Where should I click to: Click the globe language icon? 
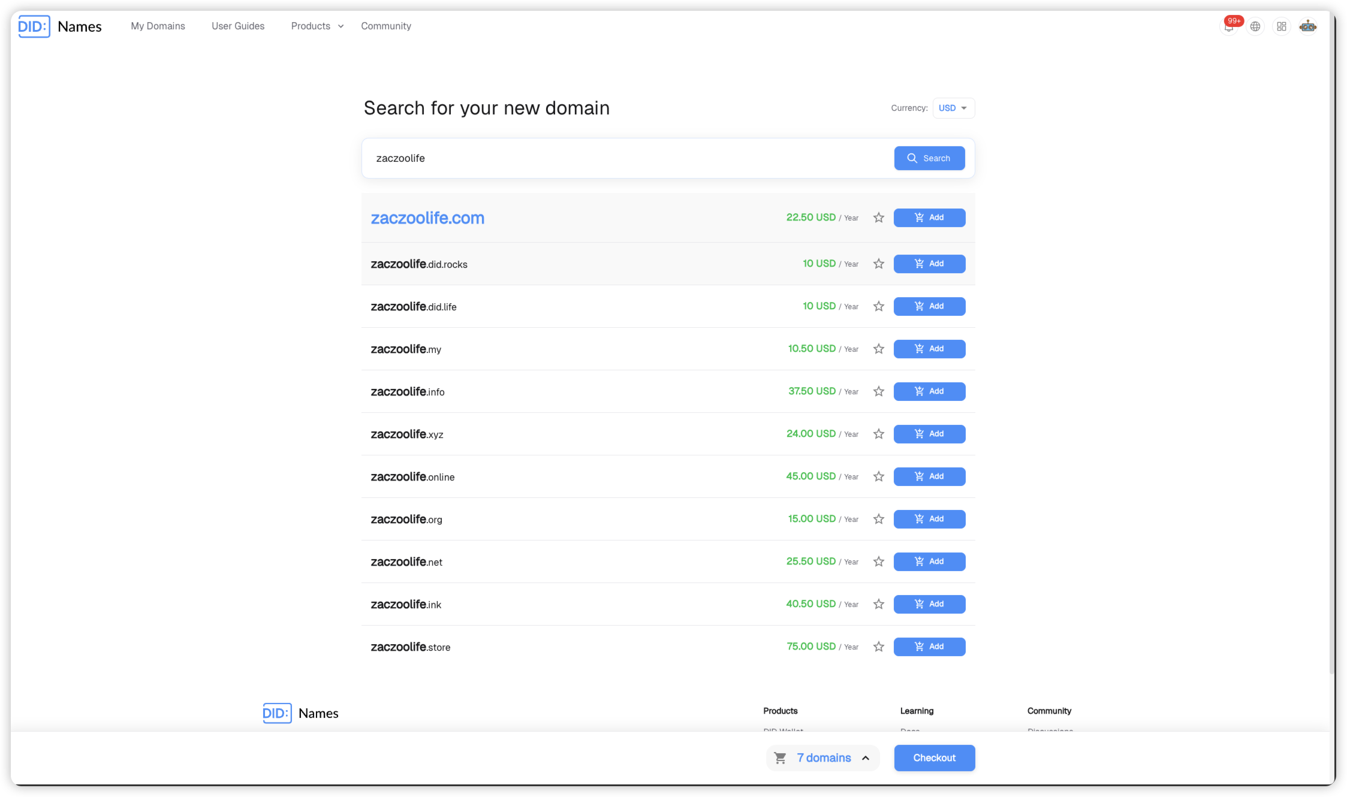click(x=1255, y=26)
